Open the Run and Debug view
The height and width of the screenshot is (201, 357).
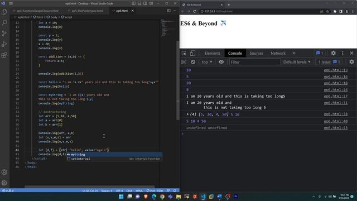(4, 44)
